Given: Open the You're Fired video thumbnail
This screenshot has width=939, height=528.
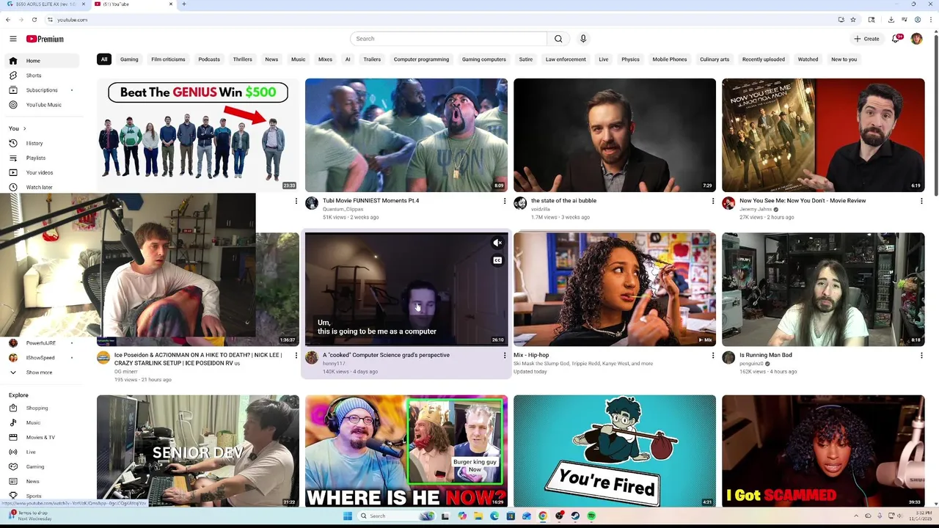Looking at the screenshot, I should pos(615,451).
